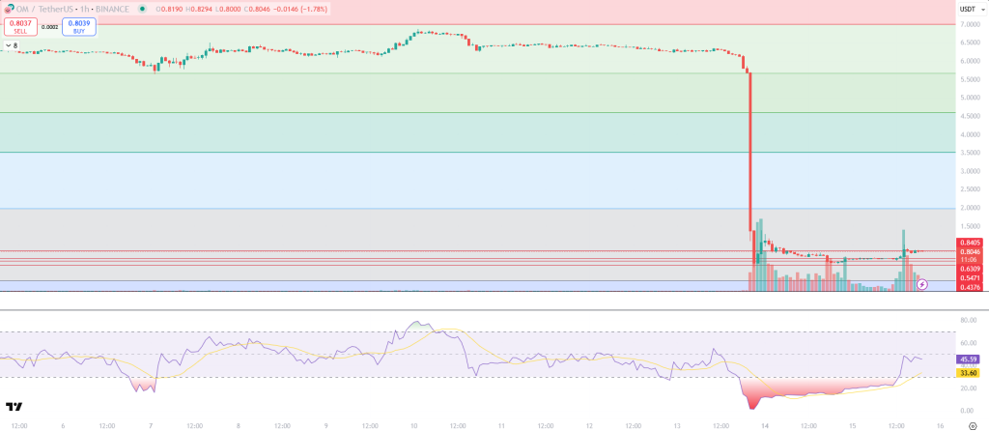Viewport: 989px width, 431px height.
Task: Click the date label 10 on time axis
Action: pos(413,426)
